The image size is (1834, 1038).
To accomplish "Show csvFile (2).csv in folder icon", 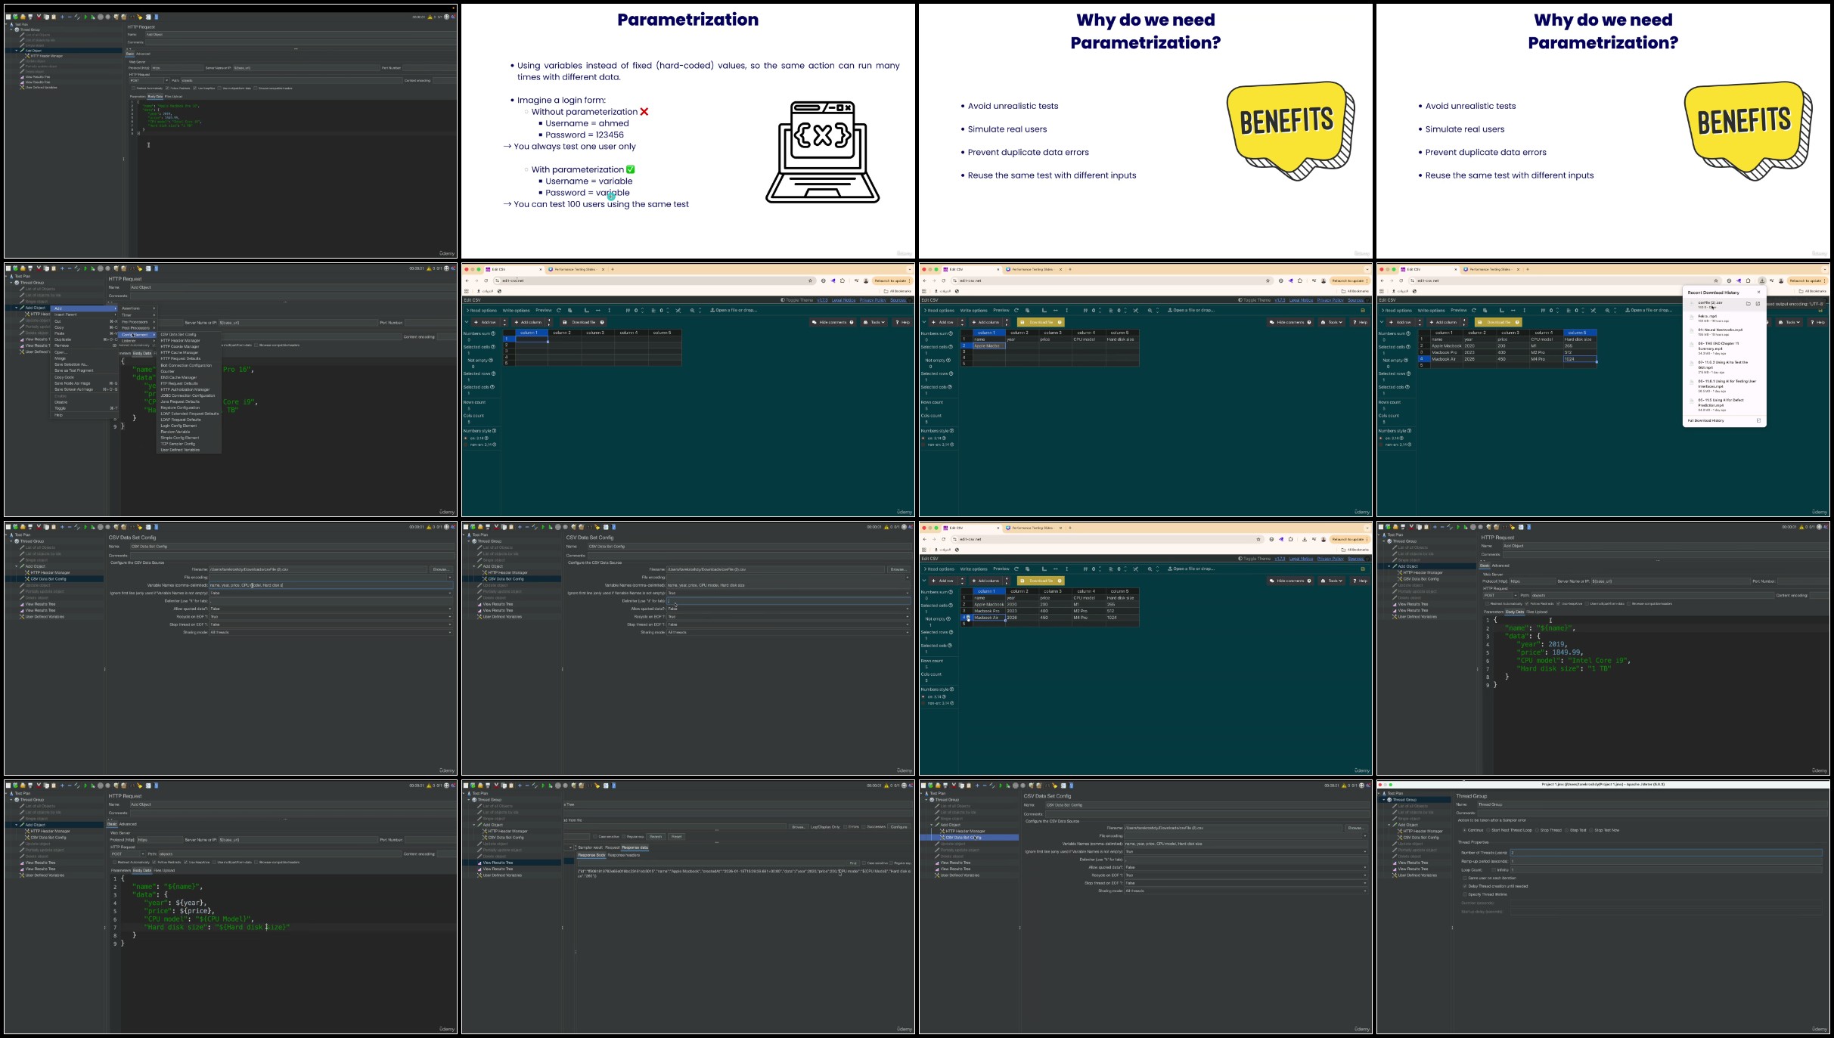I will [1748, 304].
